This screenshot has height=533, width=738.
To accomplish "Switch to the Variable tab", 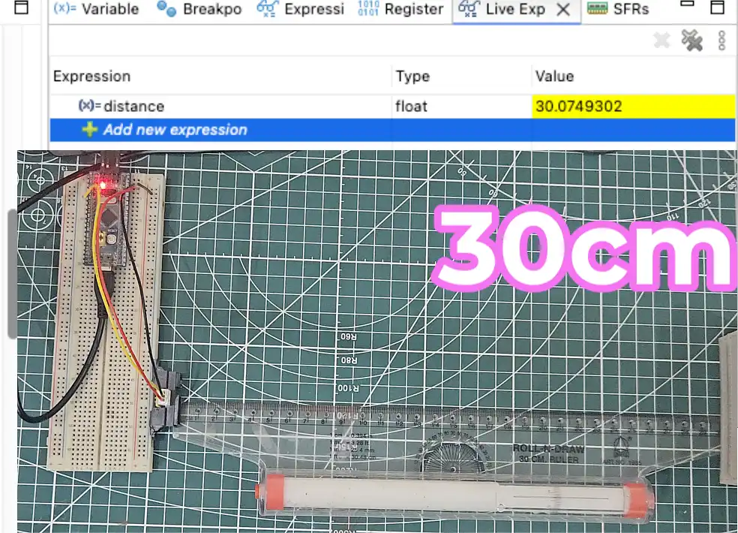I will [x=96, y=9].
